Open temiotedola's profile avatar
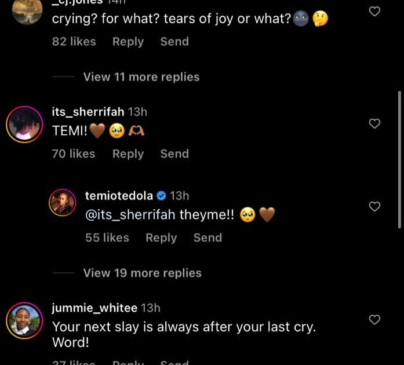This screenshot has width=404, height=365. click(62, 203)
